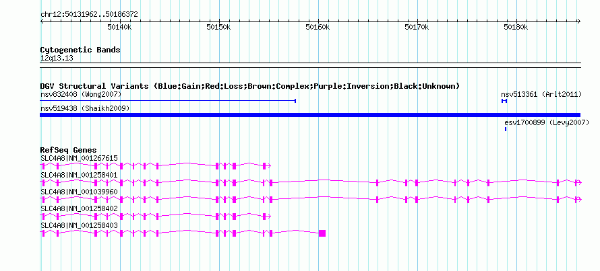
Task: Click the 50170k ruler tick label
Action: (x=417, y=27)
